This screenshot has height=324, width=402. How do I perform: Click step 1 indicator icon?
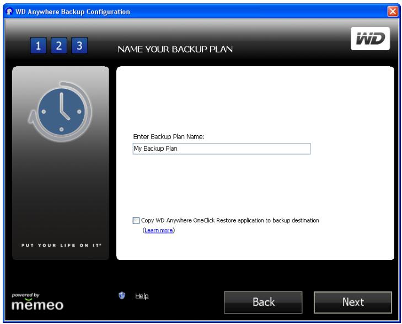coord(38,46)
